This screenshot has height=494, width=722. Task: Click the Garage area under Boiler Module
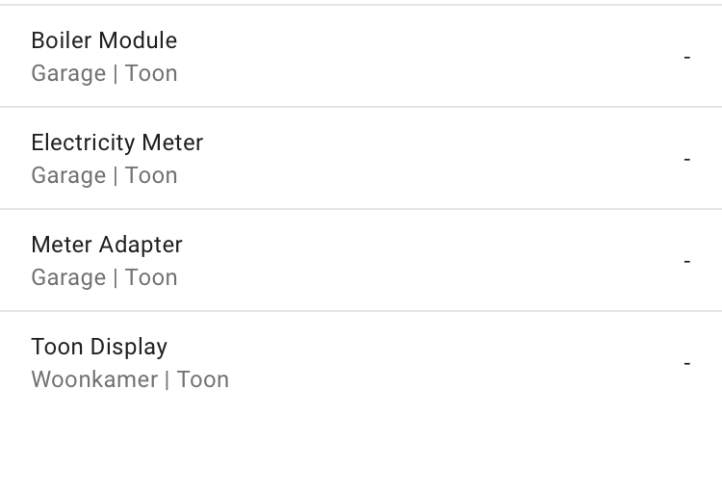(x=67, y=73)
